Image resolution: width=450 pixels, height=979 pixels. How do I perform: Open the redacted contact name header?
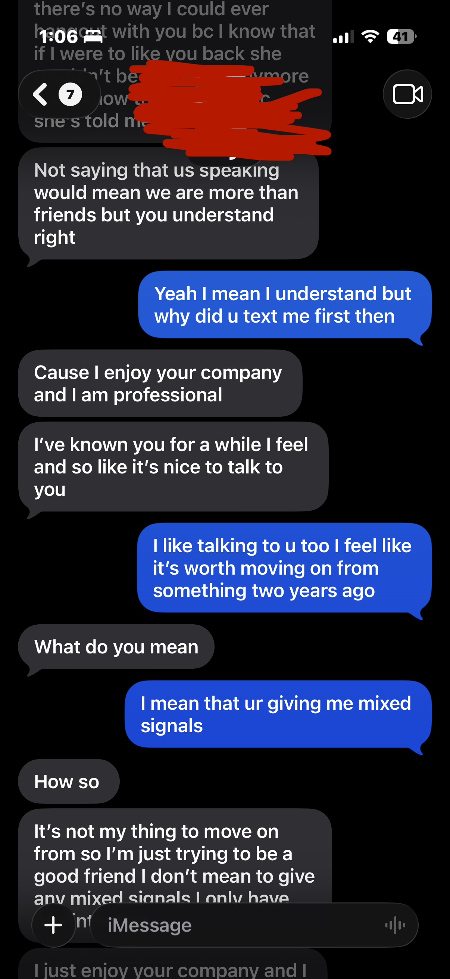coord(228,110)
